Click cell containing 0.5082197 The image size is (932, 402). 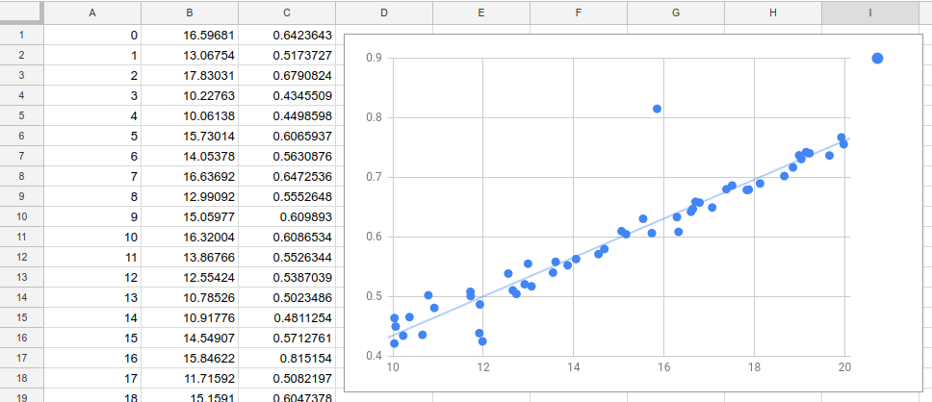point(287,378)
